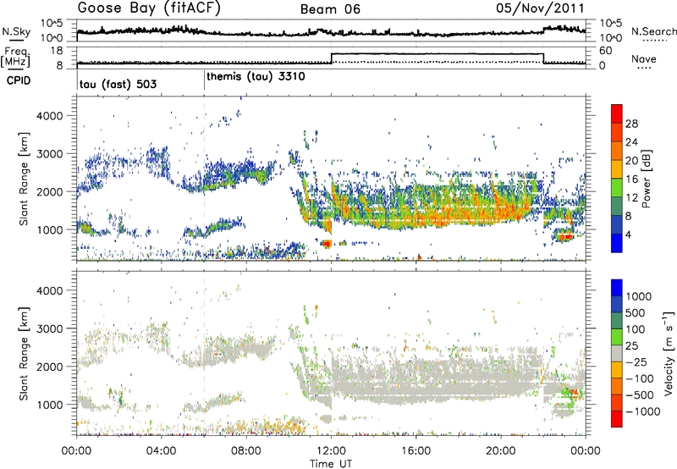
Task: Click the 'Freq. [MHz]' axis label
Action: pos(15,57)
